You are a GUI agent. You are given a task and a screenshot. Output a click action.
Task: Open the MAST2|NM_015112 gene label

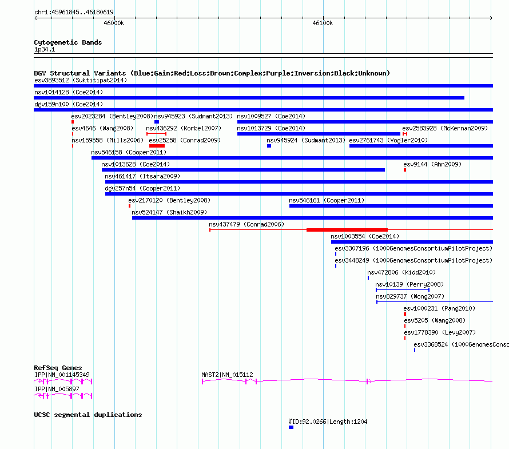(227, 375)
